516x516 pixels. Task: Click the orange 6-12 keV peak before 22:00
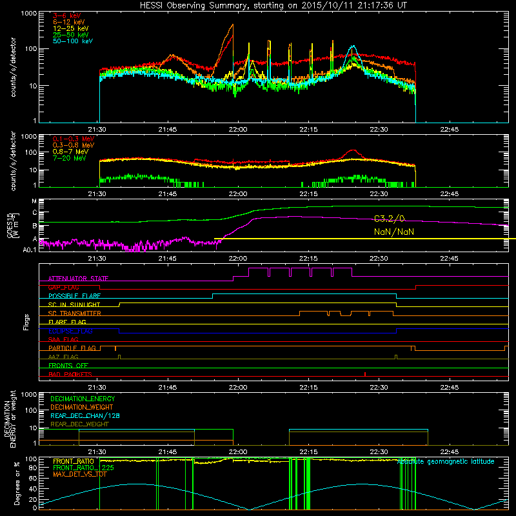[233, 25]
